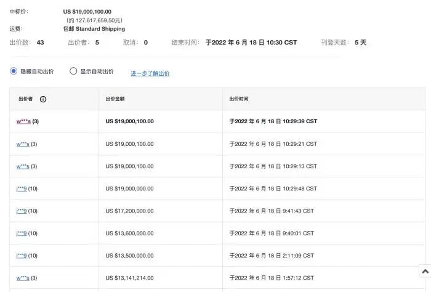Click the 刊登天数 value 5 天

coord(360,43)
